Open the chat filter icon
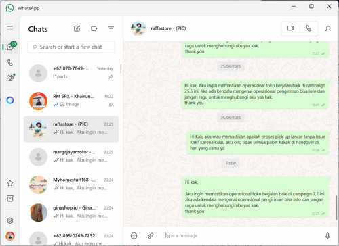Viewport: 339px width, 246px height. 111,28
